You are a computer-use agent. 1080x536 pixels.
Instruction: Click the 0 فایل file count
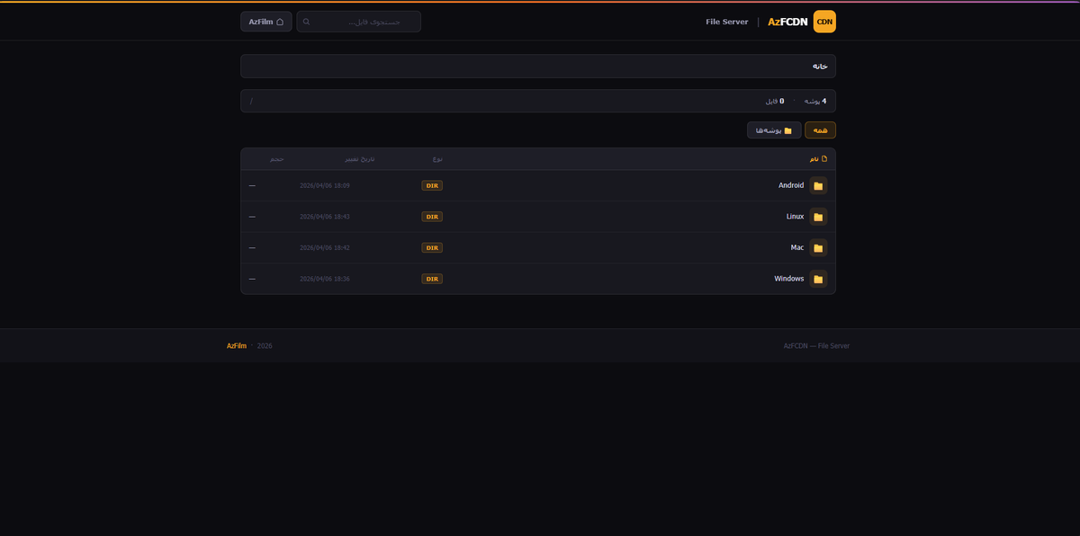pos(775,101)
